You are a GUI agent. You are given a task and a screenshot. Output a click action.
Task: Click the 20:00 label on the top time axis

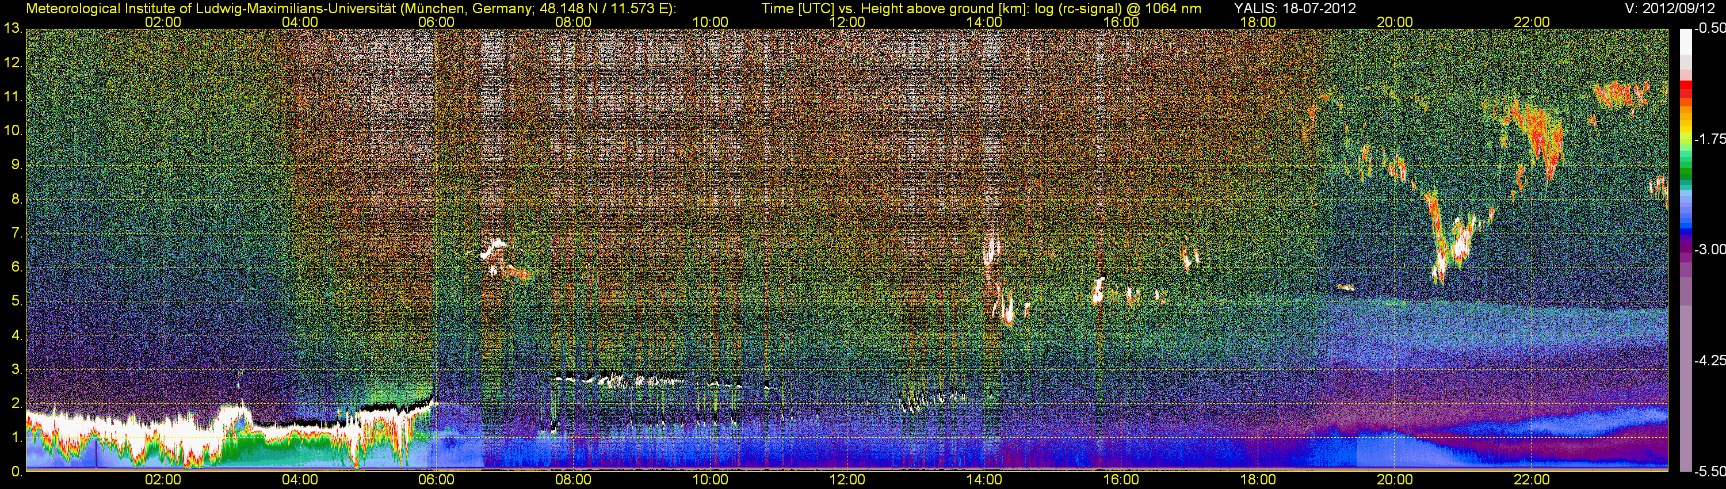(x=1395, y=22)
